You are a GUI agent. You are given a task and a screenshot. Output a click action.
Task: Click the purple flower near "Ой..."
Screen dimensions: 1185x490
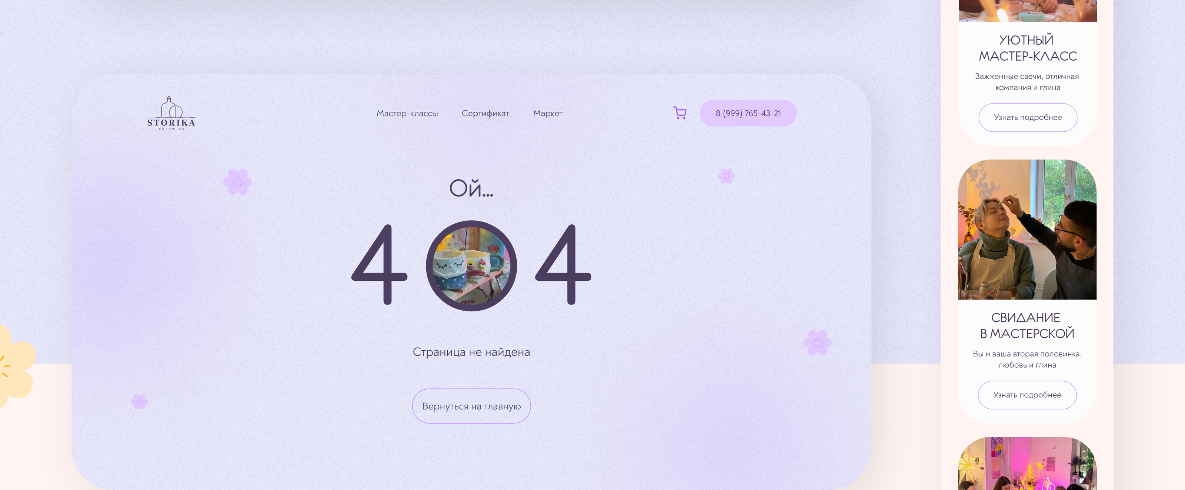pyautogui.click(x=237, y=182)
